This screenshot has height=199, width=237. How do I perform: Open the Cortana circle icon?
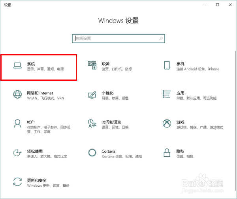(x=92, y=153)
